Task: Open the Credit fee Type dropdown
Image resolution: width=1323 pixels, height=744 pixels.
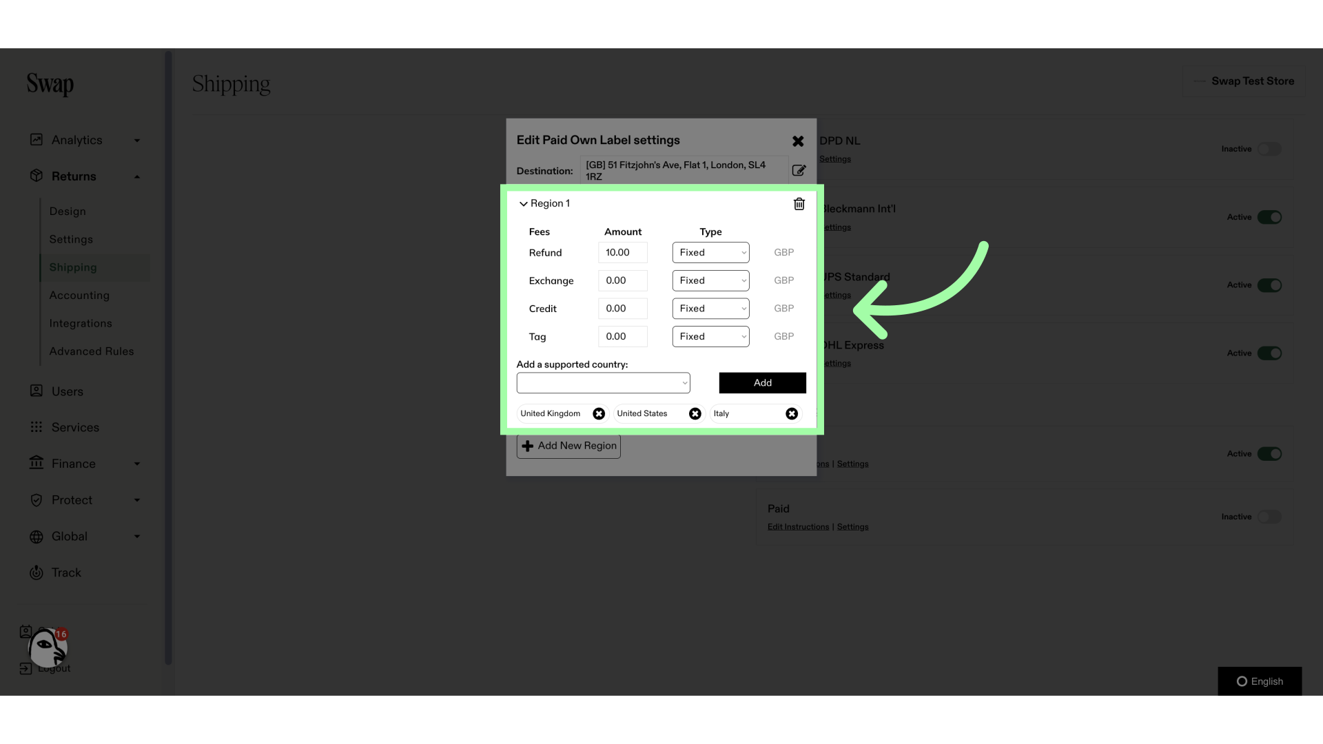Action: click(710, 309)
